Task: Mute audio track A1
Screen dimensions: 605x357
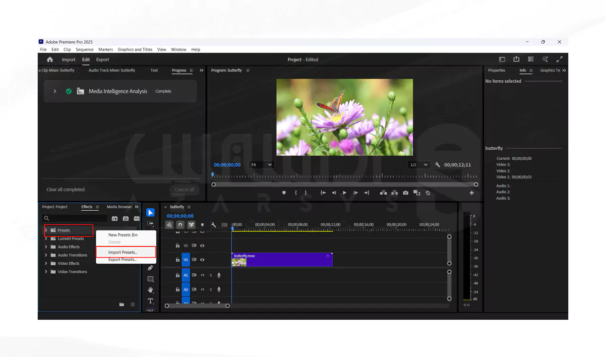Action: 202,275
